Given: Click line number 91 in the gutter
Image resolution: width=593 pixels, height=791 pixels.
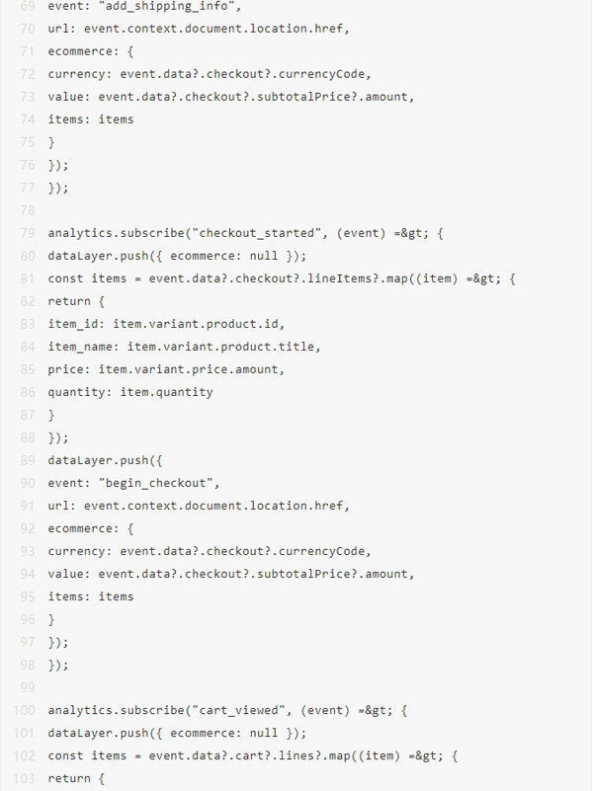Looking at the screenshot, I should (x=27, y=506).
